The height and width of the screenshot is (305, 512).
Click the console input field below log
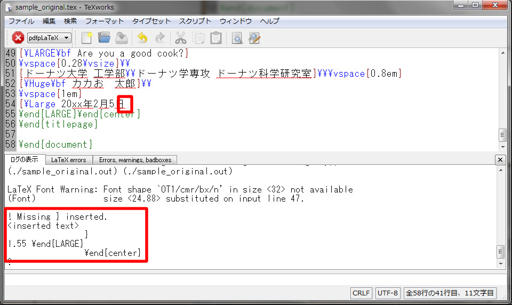pos(255,279)
